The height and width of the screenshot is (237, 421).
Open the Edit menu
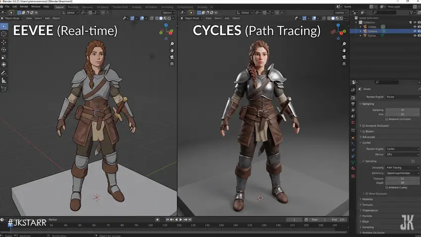[x=14, y=7]
